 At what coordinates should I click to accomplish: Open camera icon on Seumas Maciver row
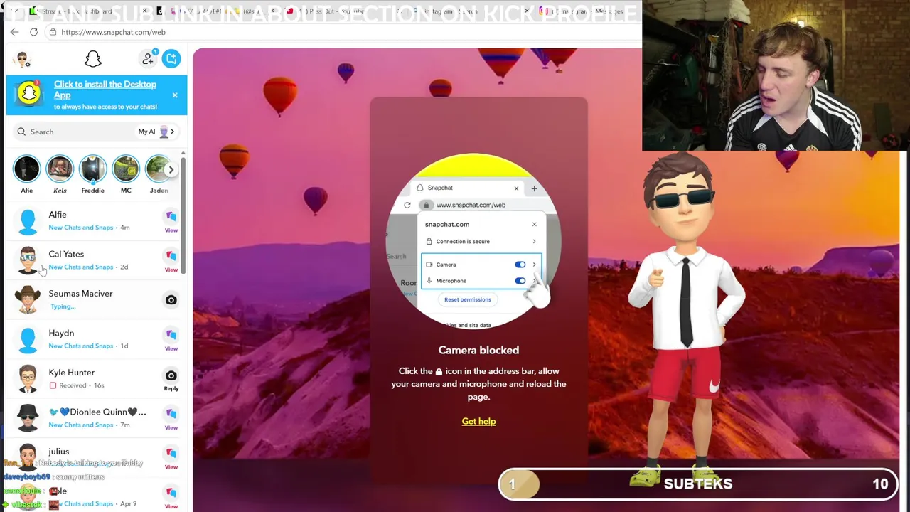click(171, 300)
